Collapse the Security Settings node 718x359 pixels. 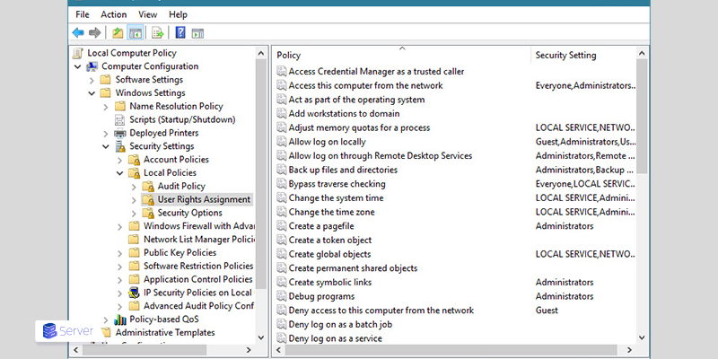point(106,146)
